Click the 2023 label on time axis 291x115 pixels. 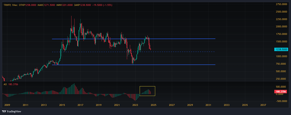[135, 105]
